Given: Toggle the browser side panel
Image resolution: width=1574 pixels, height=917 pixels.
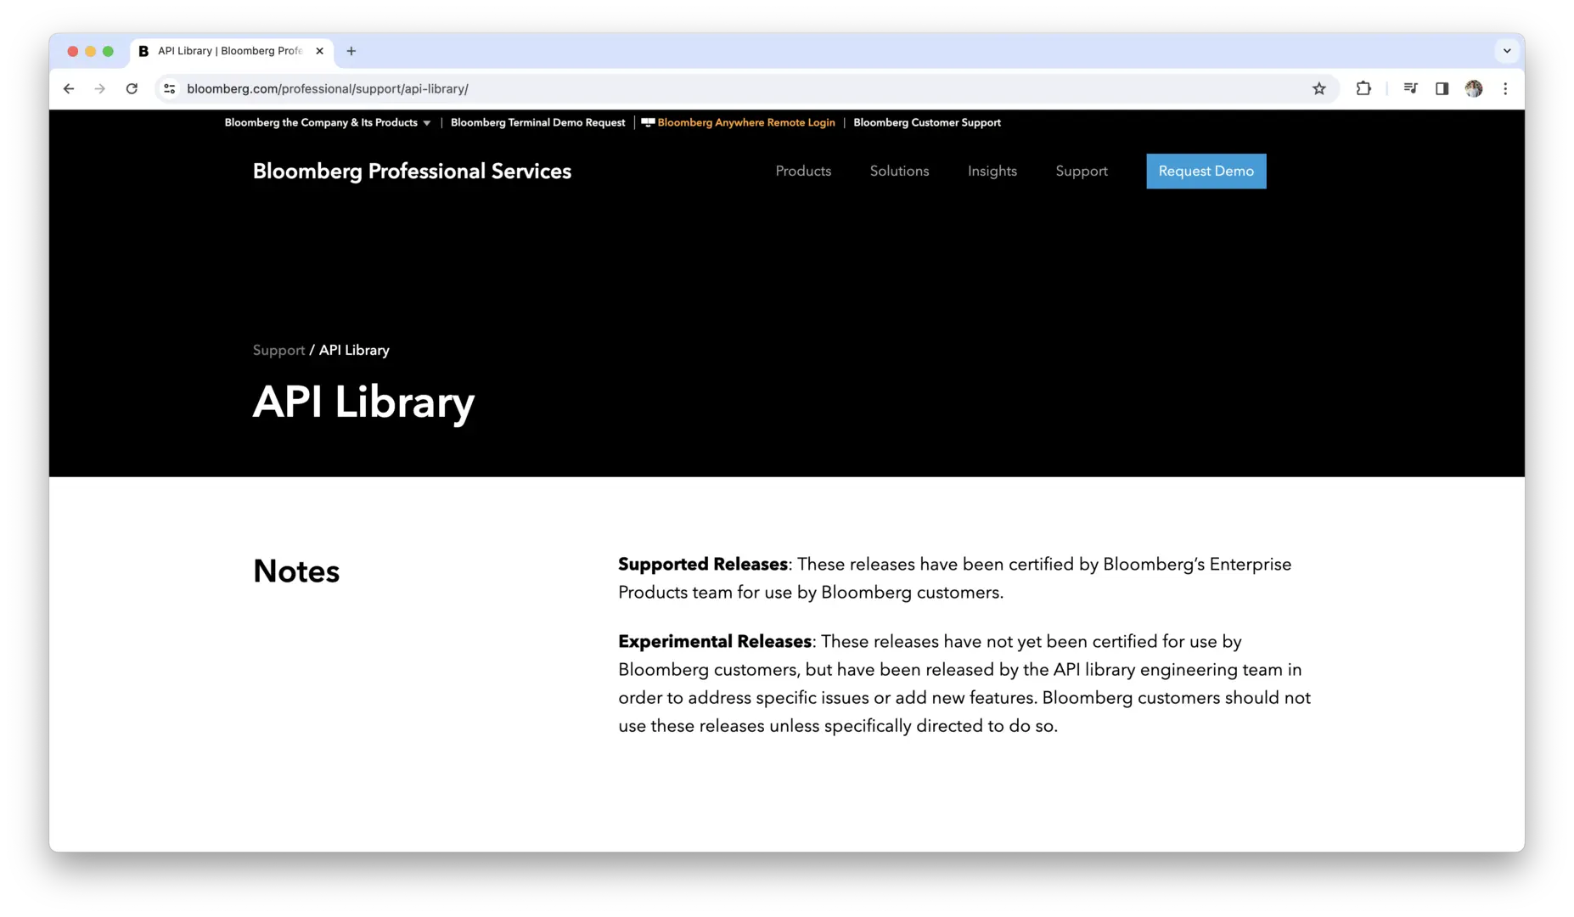Looking at the screenshot, I should 1442,88.
